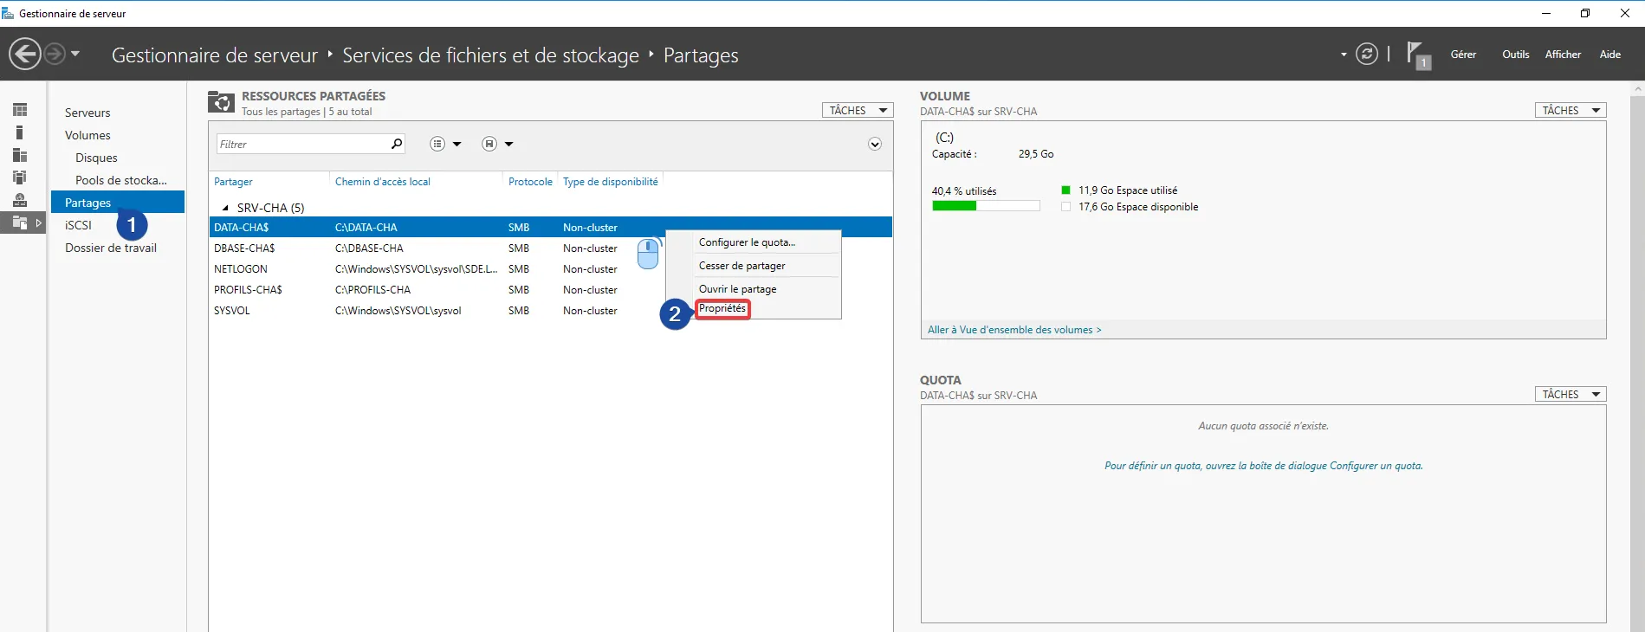Image resolution: width=1645 pixels, height=632 pixels.
Task: Open TÂCHES dropdown in the Quota panel
Action: tap(1570, 394)
